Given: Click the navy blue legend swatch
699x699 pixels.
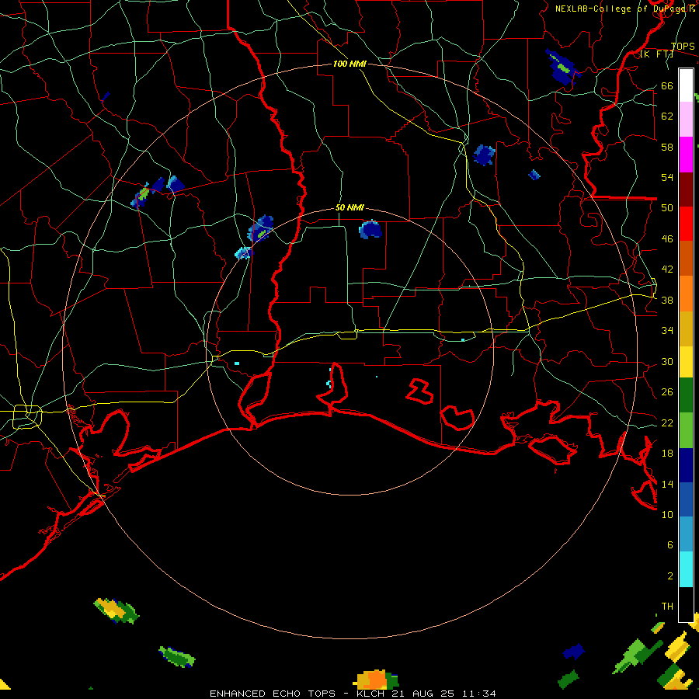Looking at the screenshot, I should coord(686,465).
